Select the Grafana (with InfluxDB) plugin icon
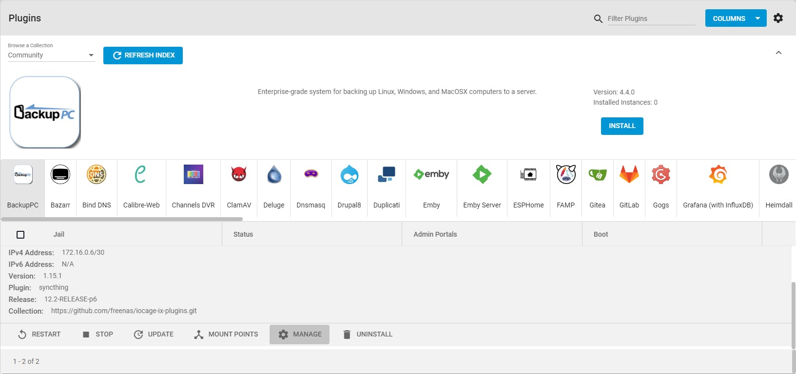This screenshot has height=374, width=796. [718, 175]
